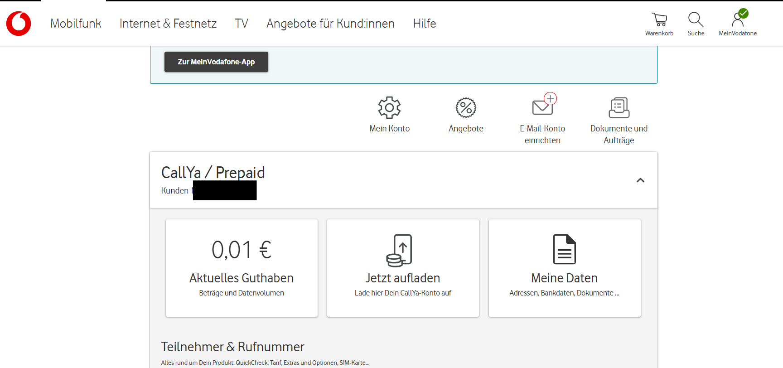The height and width of the screenshot is (368, 783).
Task: Click the Vodafone logo
Action: [19, 24]
